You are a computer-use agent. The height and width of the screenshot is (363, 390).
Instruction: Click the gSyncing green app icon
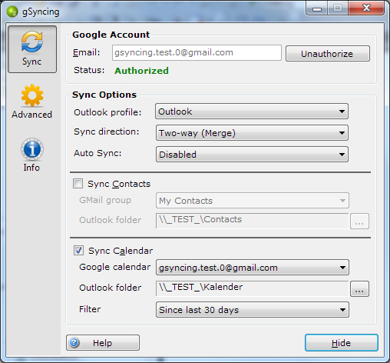[12, 12]
